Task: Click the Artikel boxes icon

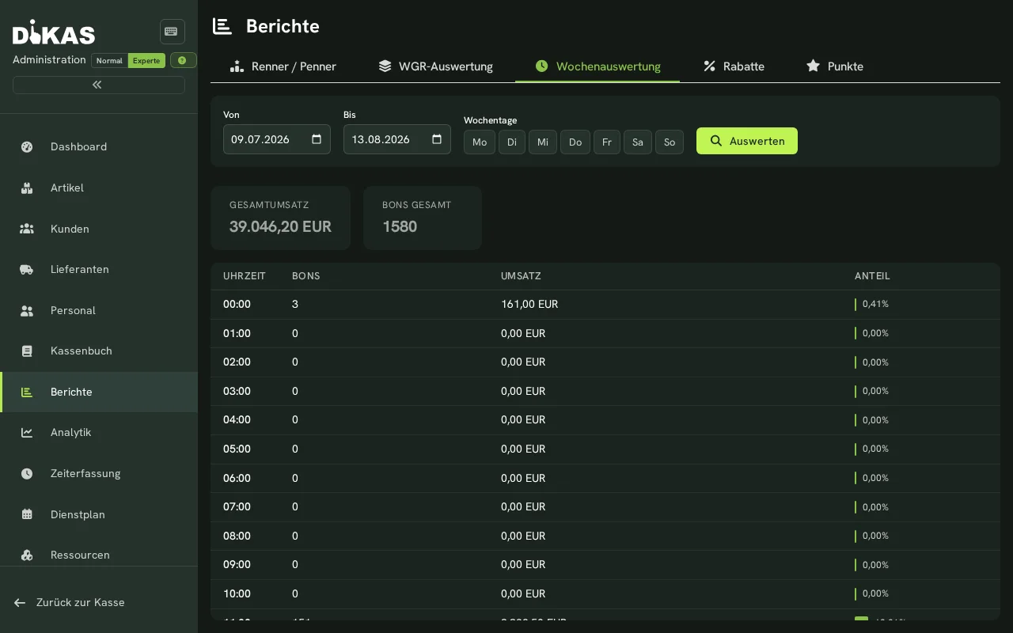Action: pyautogui.click(x=27, y=188)
